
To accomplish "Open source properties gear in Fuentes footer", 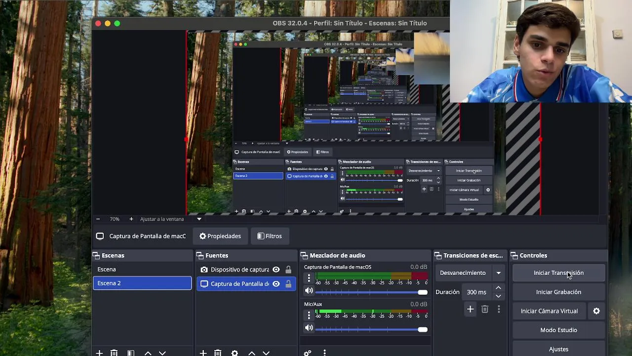I will [235, 353].
